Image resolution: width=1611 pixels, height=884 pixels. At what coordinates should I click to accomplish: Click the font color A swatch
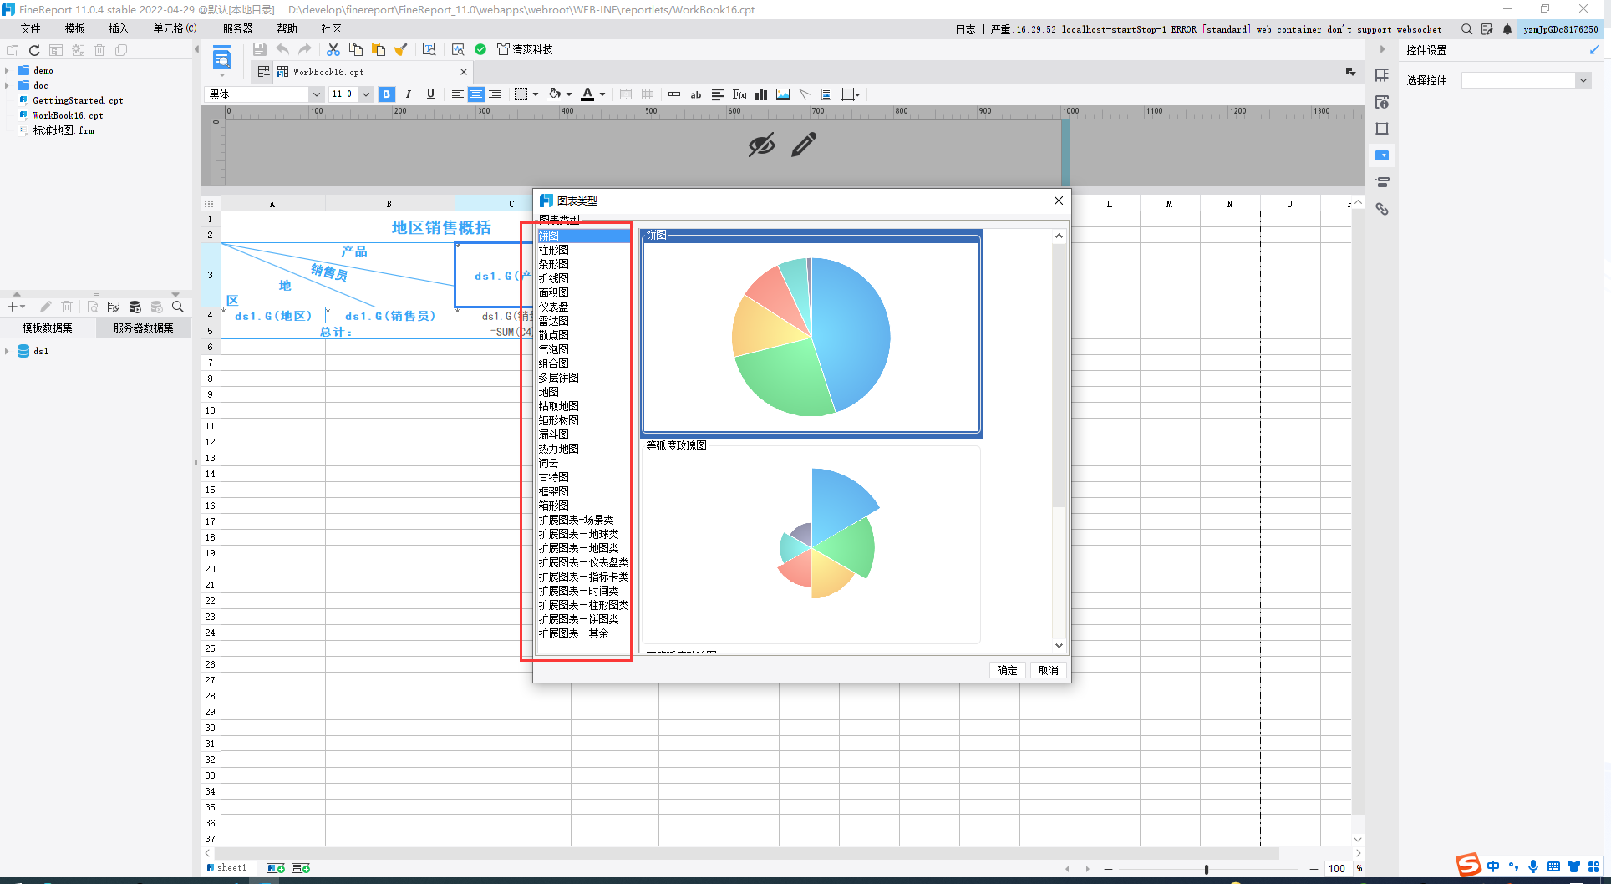587,94
